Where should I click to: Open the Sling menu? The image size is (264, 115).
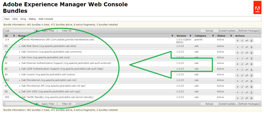pyautogui.click(x=23, y=19)
